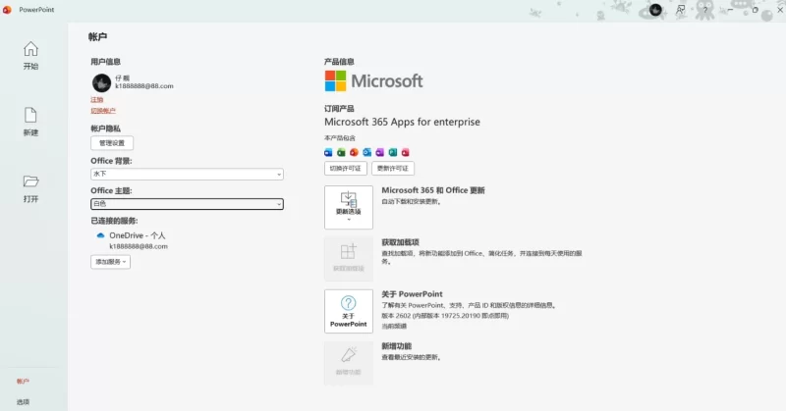Image resolution: width=786 pixels, height=411 pixels.
Task: Click the 关于 PowerPoint heading text
Action: pos(412,294)
